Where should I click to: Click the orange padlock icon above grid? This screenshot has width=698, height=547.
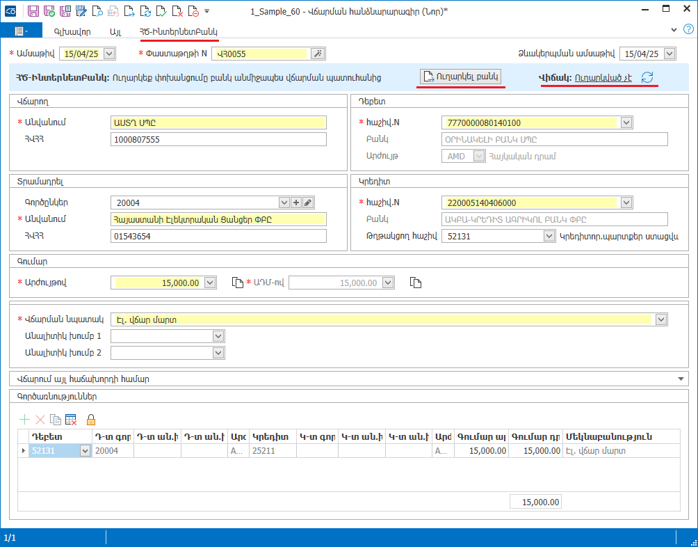pyautogui.click(x=90, y=420)
